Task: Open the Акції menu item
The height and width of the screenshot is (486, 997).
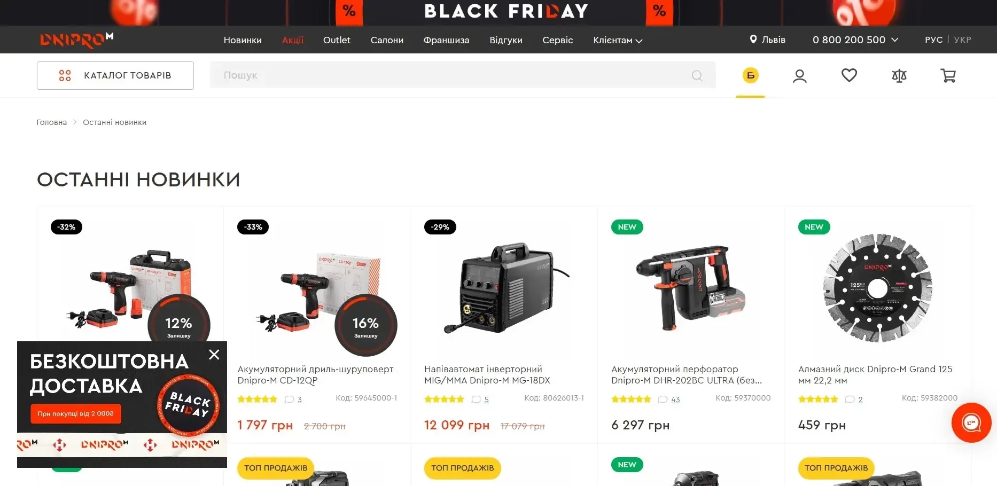Action: (x=293, y=40)
